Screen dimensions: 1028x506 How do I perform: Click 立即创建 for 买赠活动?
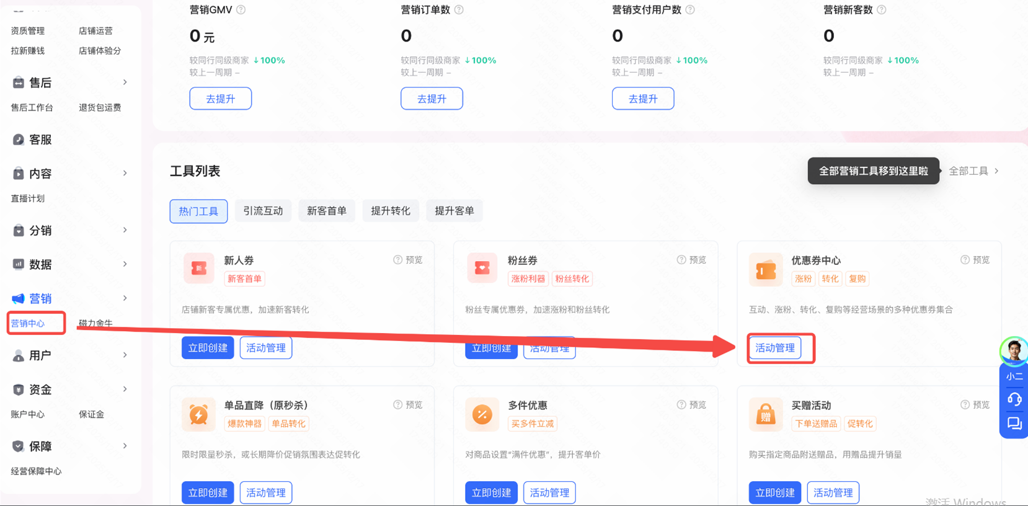point(775,493)
